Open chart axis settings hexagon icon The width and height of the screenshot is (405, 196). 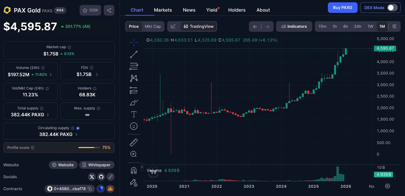pos(388,186)
